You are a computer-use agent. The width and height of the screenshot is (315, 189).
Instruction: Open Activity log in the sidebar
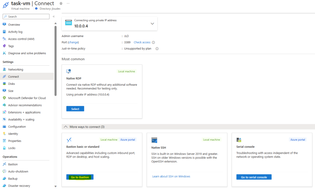[x=15, y=32]
